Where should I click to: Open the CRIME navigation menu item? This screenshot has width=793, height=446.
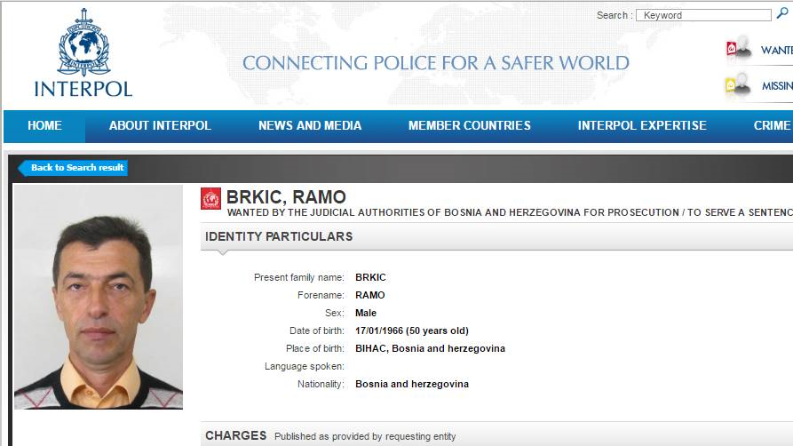(x=772, y=126)
